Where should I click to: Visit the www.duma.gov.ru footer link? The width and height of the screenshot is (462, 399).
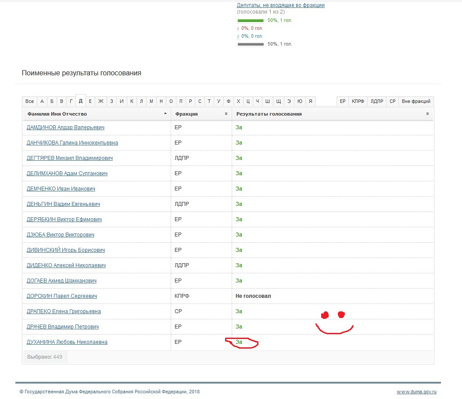[416, 392]
